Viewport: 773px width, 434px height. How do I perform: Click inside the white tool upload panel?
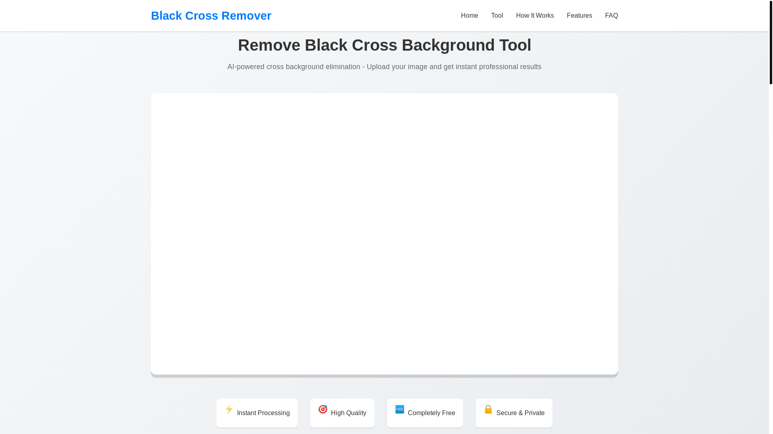pos(384,234)
